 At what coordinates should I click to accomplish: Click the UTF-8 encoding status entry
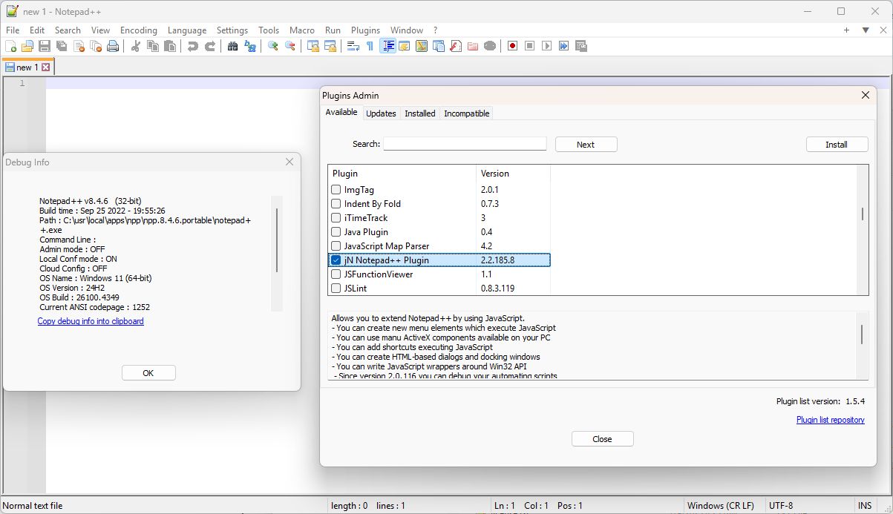(x=781, y=506)
